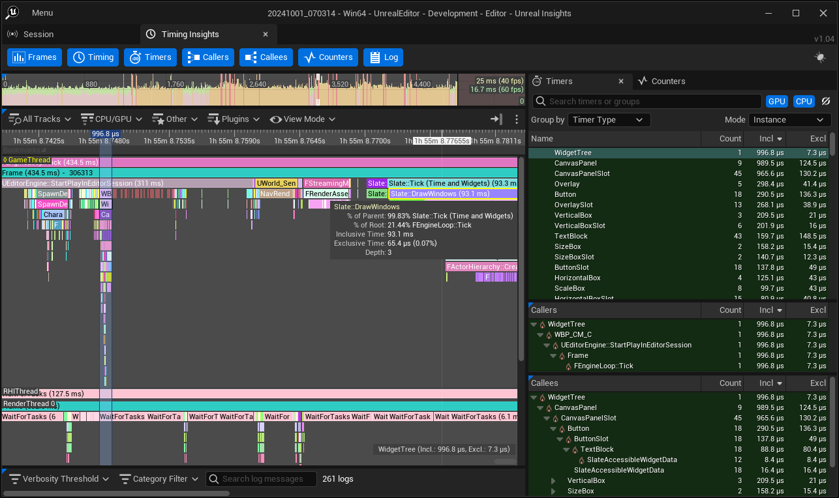Screen dimensions: 839x498
Task: Open the Other tracks dropdown
Action: coord(175,119)
